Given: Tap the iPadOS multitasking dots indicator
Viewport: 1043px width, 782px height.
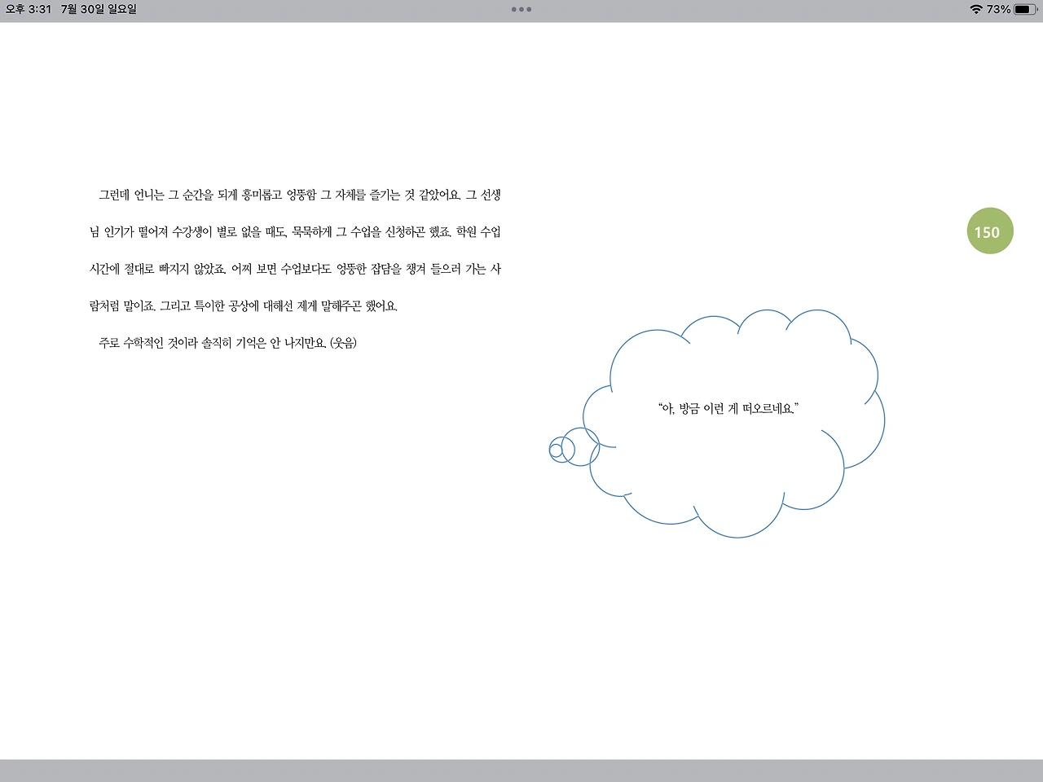Looking at the screenshot, I should pyautogui.click(x=521, y=9).
